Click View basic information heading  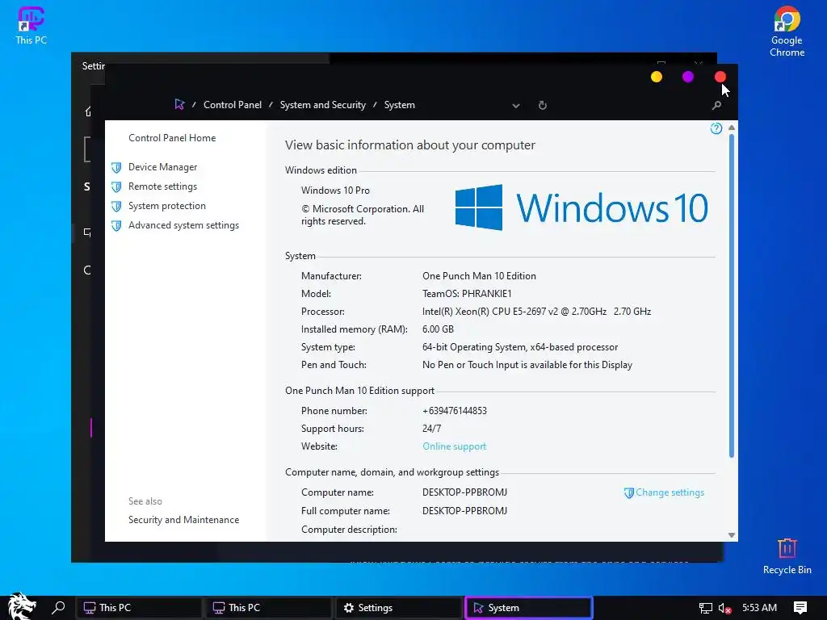[x=409, y=145]
